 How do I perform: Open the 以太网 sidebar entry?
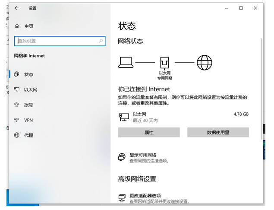(60, 89)
